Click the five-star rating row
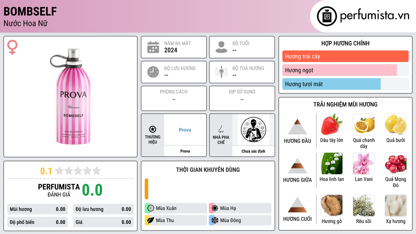416x234 pixels. click(x=78, y=171)
